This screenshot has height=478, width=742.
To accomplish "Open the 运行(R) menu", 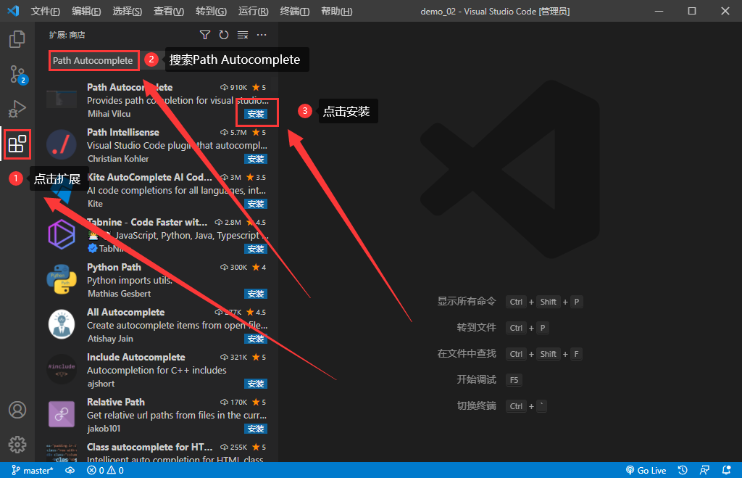I will (253, 12).
